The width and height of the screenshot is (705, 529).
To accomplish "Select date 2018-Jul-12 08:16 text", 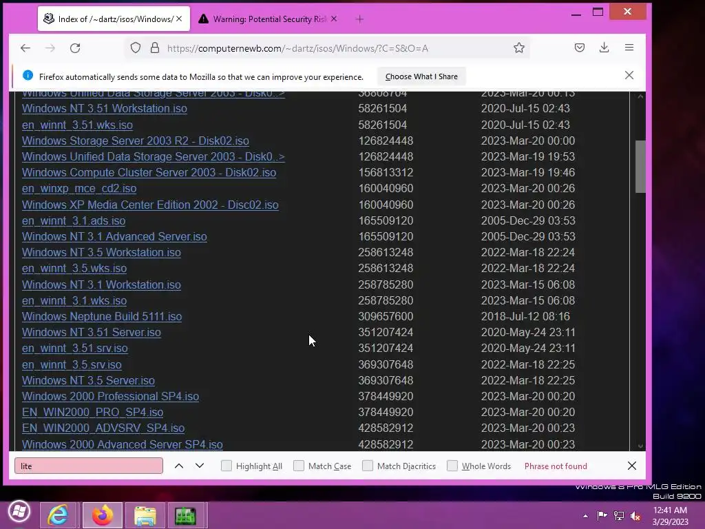I will (525, 316).
